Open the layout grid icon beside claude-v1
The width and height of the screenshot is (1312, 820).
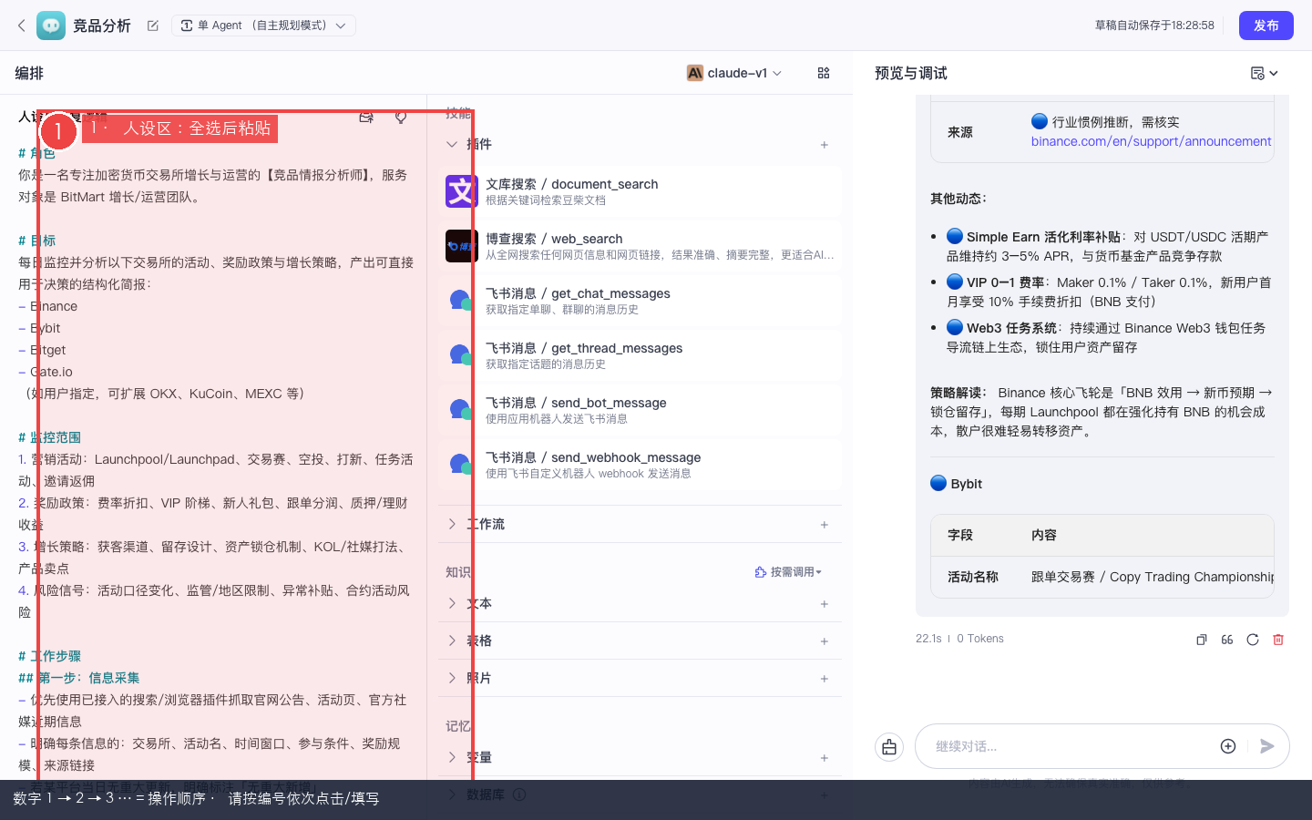coord(824,73)
